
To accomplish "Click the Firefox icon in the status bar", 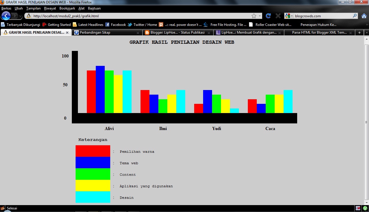I will pos(3,208).
